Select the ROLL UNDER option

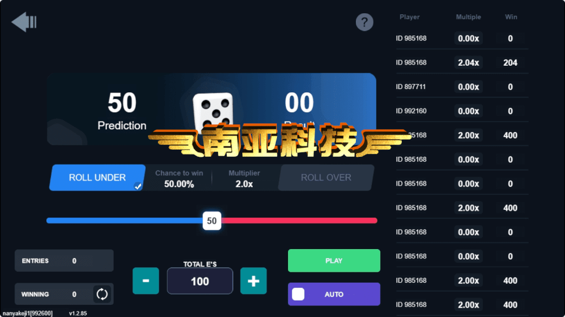[x=97, y=177]
